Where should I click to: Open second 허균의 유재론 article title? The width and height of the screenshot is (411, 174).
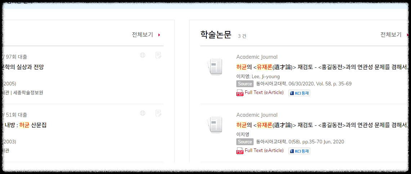321,125
